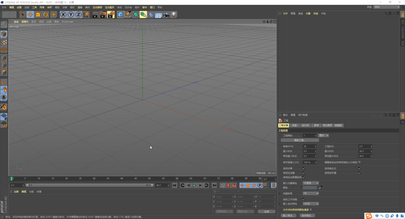Activate the Scale tool

[x=38, y=15]
